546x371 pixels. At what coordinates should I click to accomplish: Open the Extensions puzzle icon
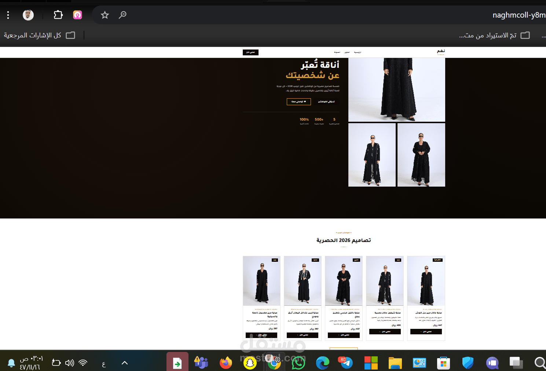pyautogui.click(x=58, y=15)
